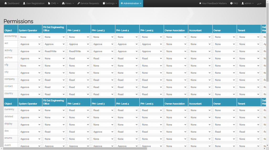Open Accountant dropdown for currency row
The width and height of the screenshot is (269, 150).
point(200,110)
